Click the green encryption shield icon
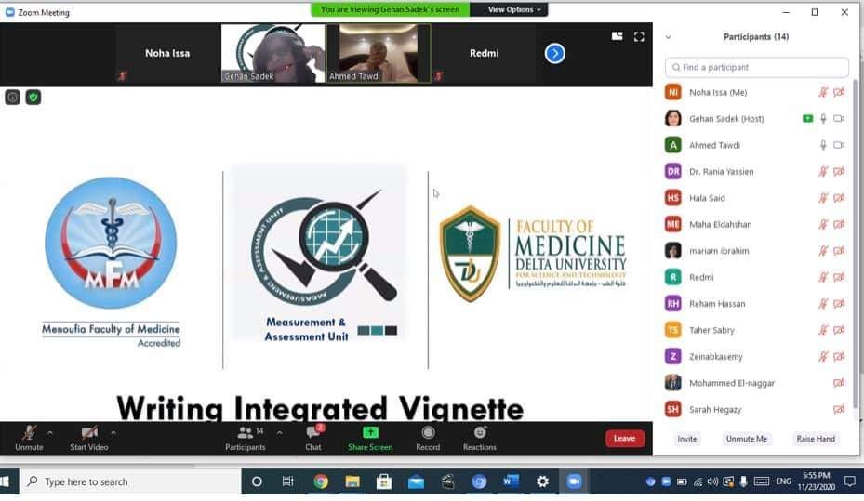Image resolution: width=864 pixels, height=501 pixels. [x=33, y=98]
